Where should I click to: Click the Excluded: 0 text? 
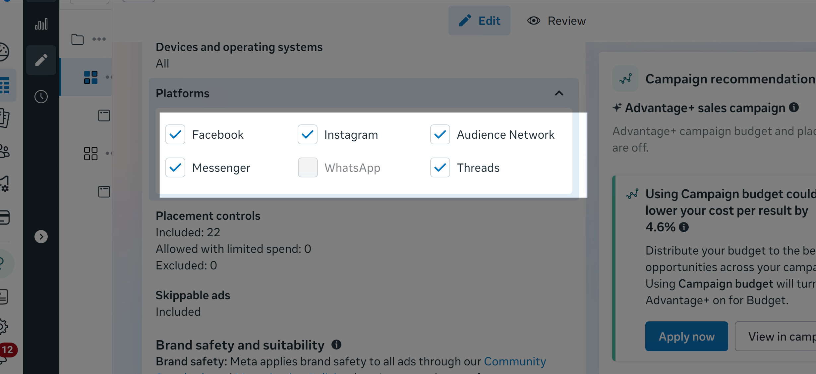point(186,265)
